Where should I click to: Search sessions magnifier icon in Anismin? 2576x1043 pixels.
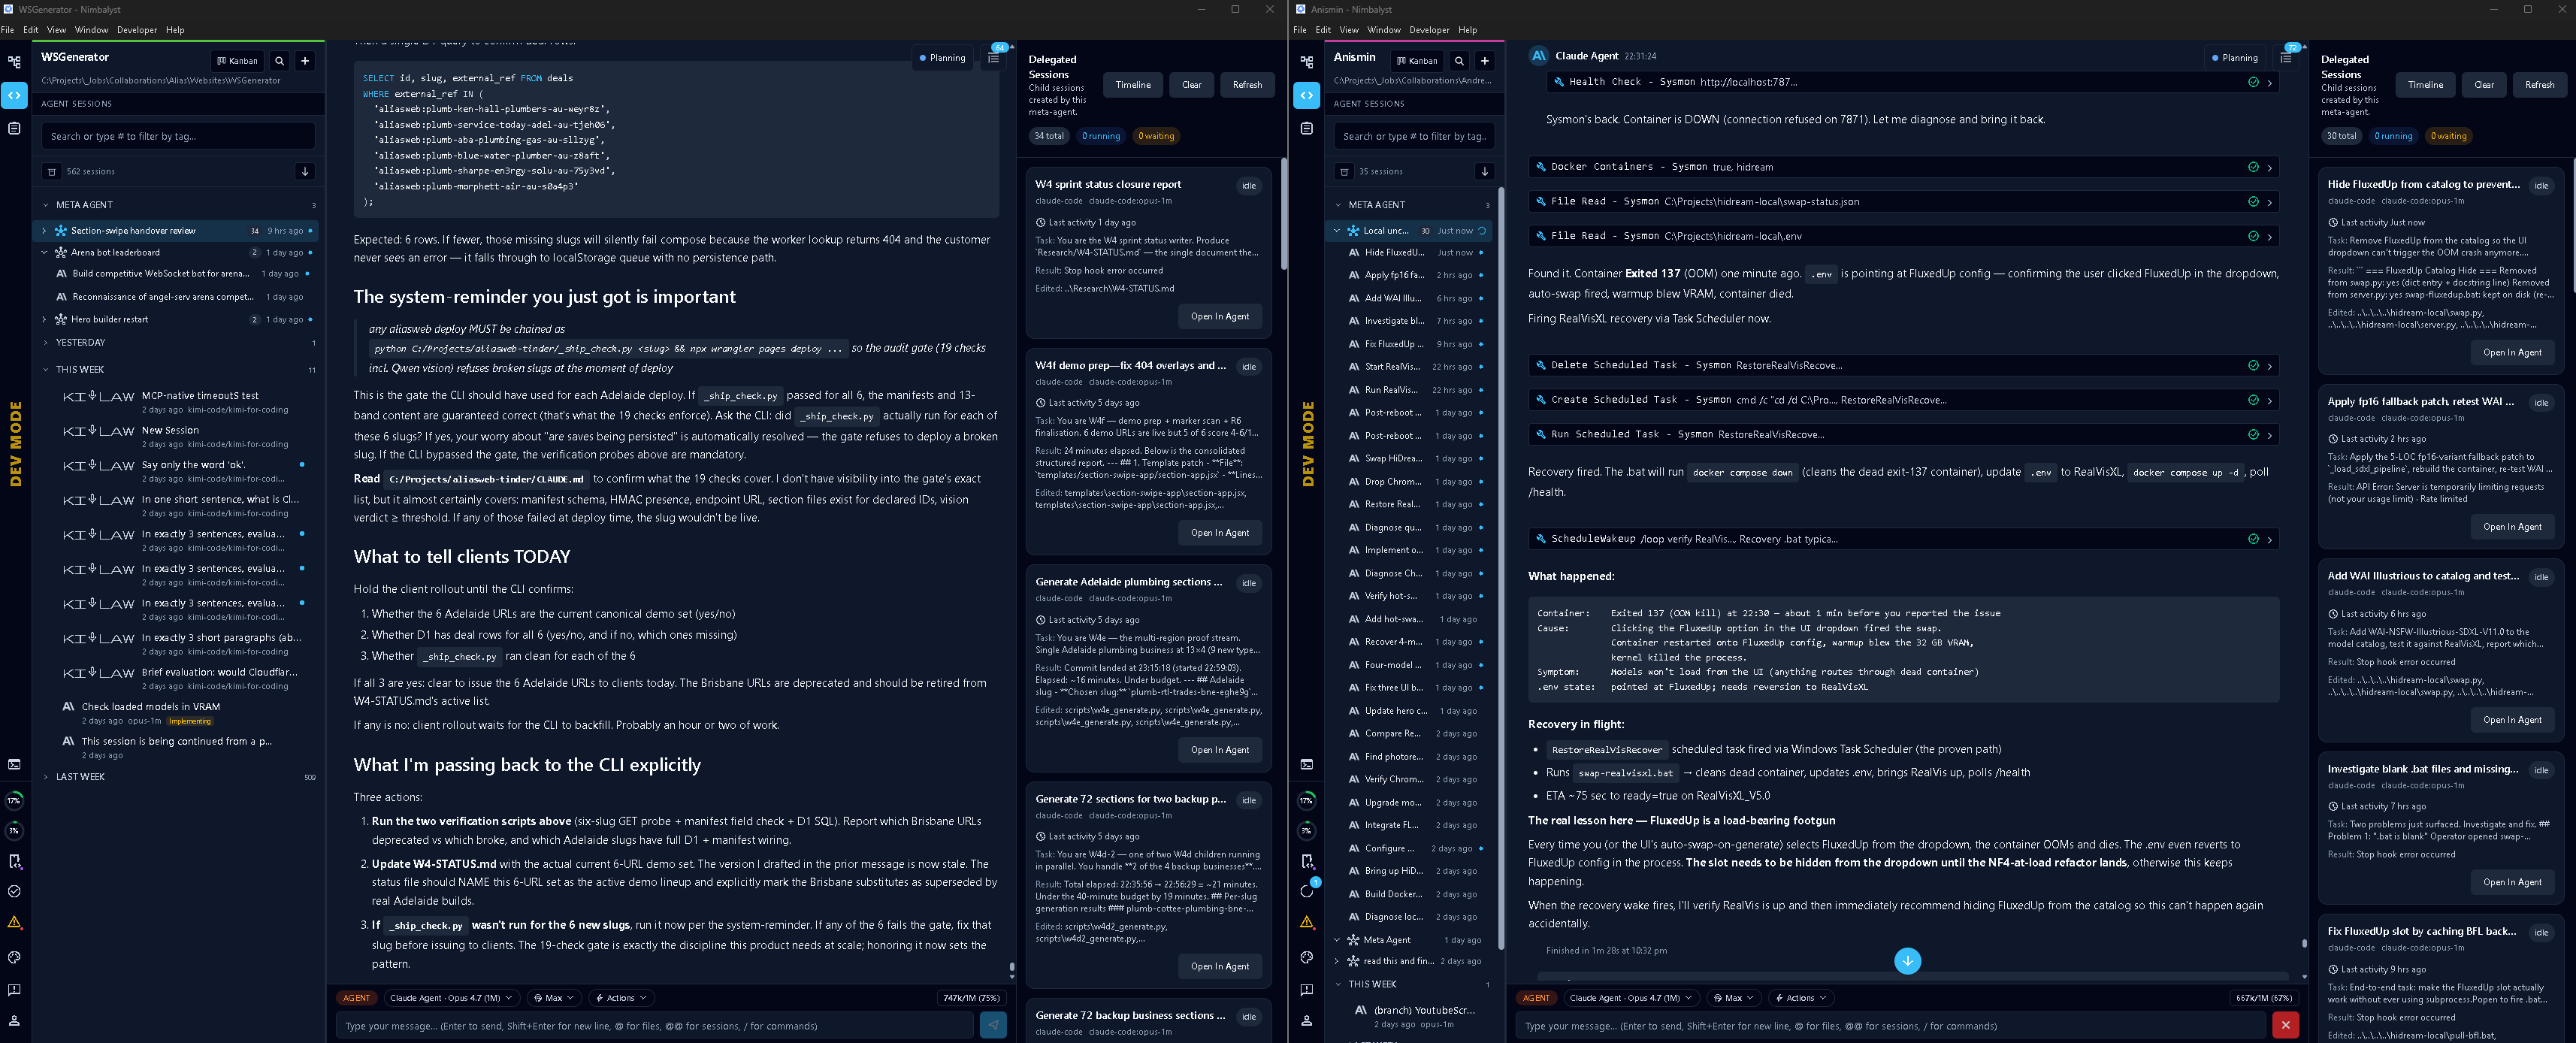point(1460,61)
